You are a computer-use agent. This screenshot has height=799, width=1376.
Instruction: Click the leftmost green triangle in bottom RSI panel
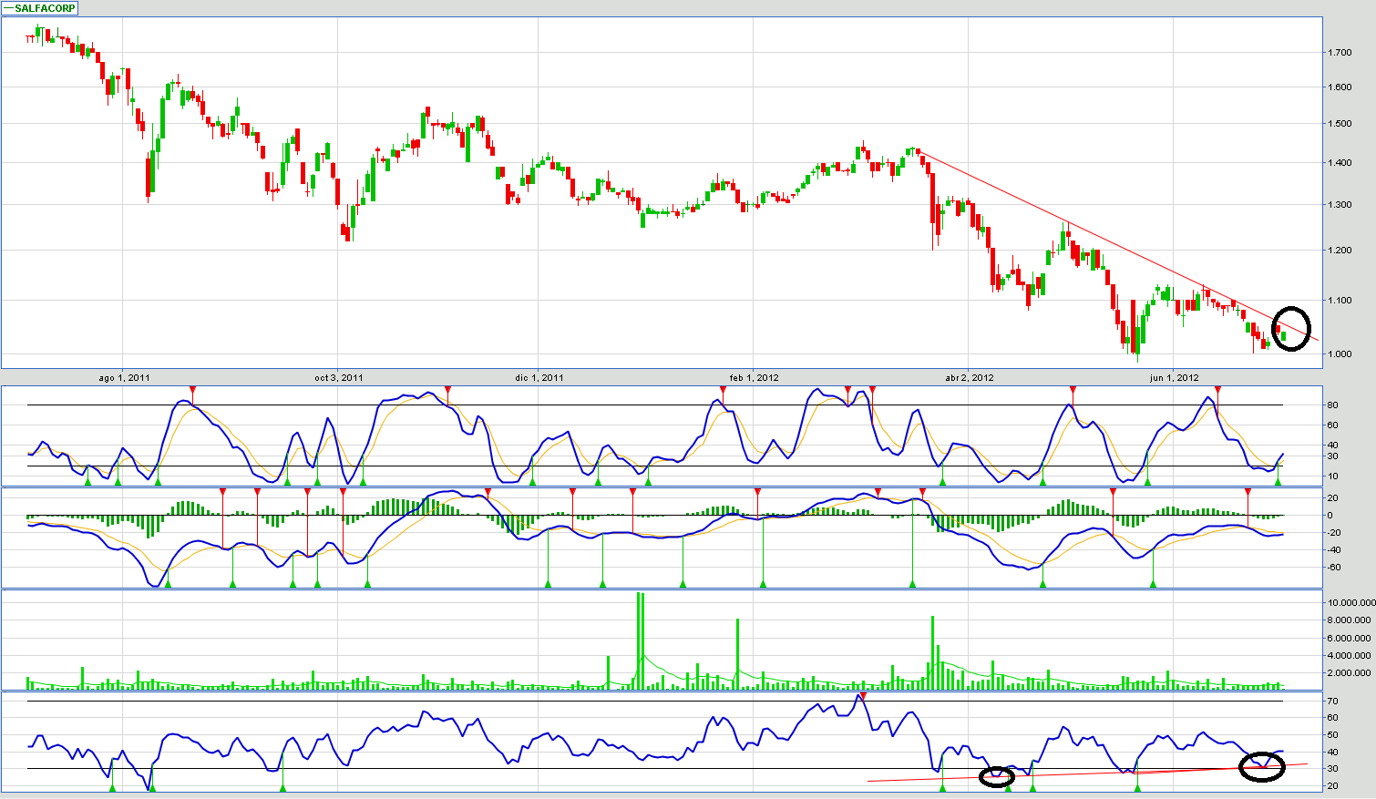tap(112, 787)
